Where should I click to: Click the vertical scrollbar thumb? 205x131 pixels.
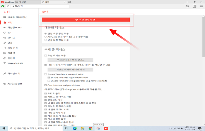204,37
